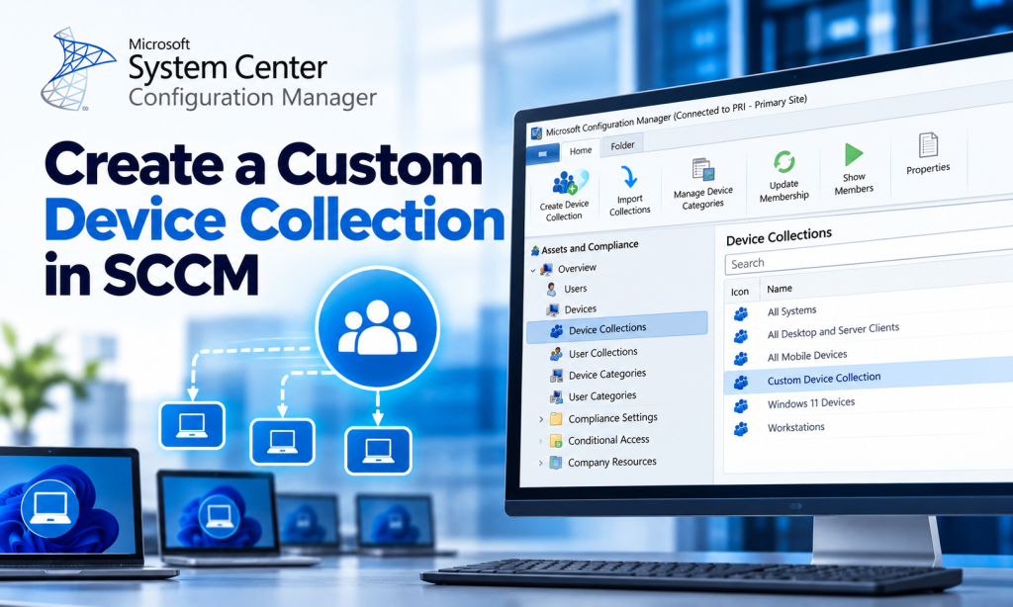The width and height of the screenshot is (1013, 607).
Task: Click the Update Membership refresh icon
Action: pos(783,161)
